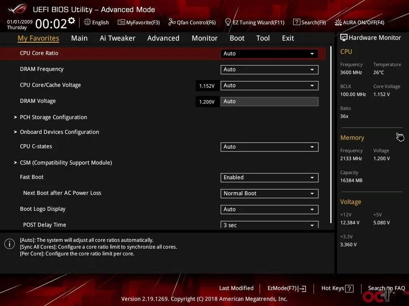The height and width of the screenshot is (306, 409).
Task: Switch to the Ai Tweaker tab
Action: tap(117, 38)
